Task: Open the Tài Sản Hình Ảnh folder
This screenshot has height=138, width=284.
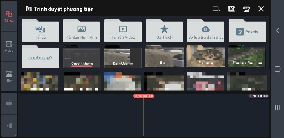Action: coord(82,31)
